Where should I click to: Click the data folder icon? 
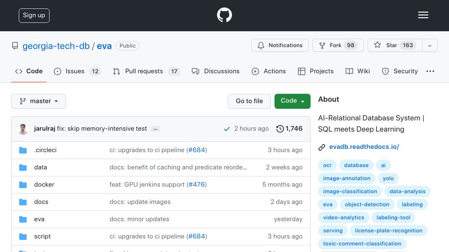pyautogui.click(x=23, y=168)
